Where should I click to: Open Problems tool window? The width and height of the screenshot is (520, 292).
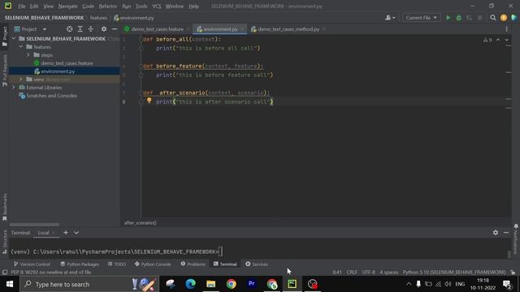point(193,264)
